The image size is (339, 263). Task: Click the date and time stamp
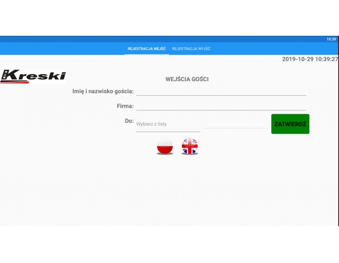click(x=310, y=59)
